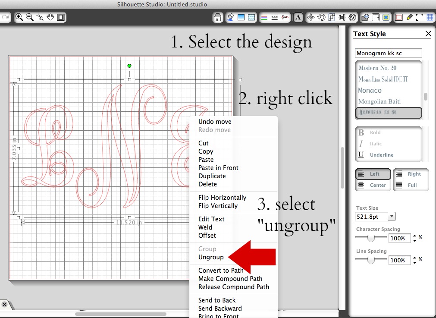Open the Move panel icon
This screenshot has height=318, width=436.
pos(311,17)
